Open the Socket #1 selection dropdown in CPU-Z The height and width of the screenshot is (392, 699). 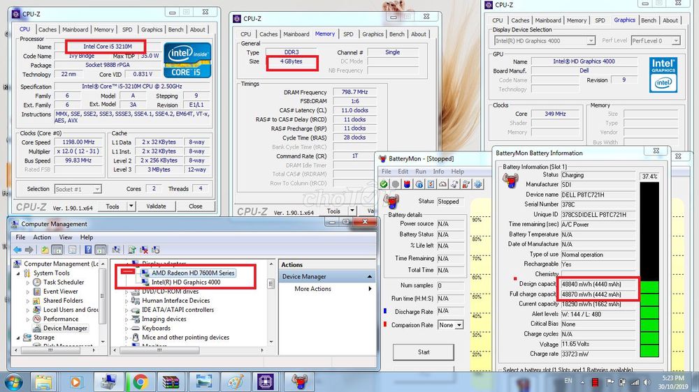click(x=96, y=189)
